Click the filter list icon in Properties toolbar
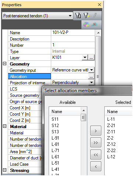The height and width of the screenshot is (176, 133). click(x=78, y=15)
